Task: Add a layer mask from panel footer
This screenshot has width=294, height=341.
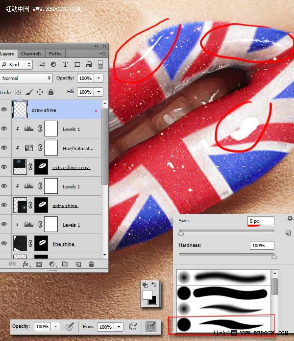Action: pos(39,264)
